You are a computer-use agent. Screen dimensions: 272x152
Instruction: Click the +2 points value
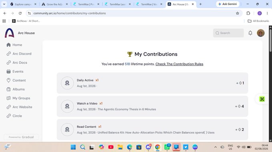pos(240,130)
